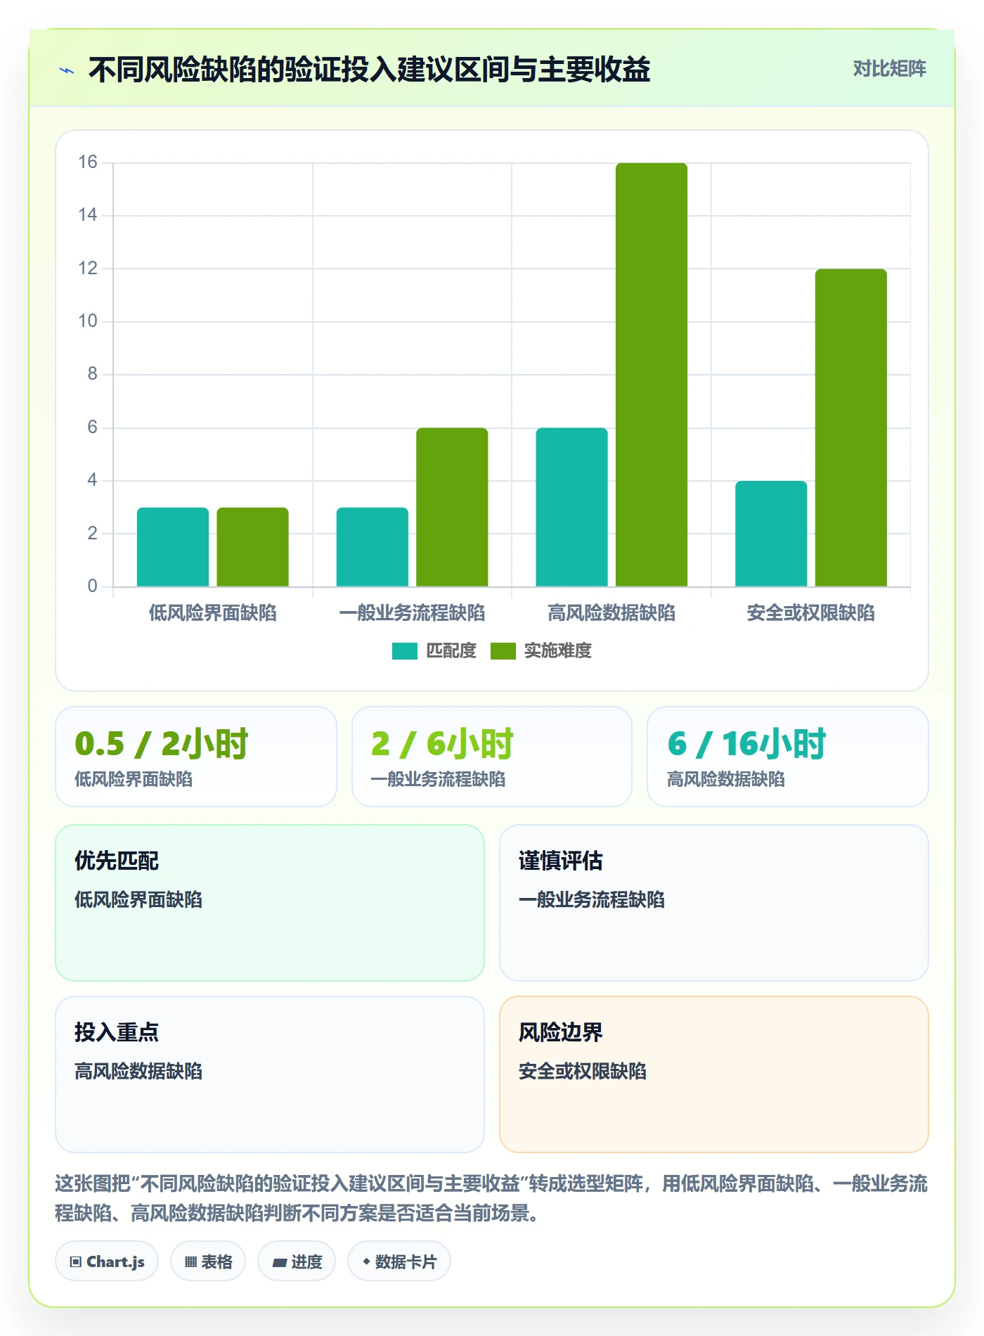Click the 匹配度 legend label
Viewport: 984px width, 1336px height.
tap(451, 651)
